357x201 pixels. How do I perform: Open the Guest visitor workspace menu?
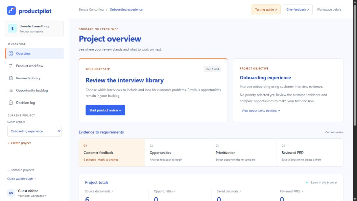tap(34, 193)
